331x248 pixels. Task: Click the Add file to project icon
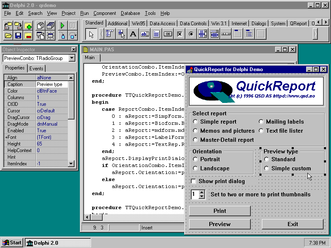tap(28, 26)
